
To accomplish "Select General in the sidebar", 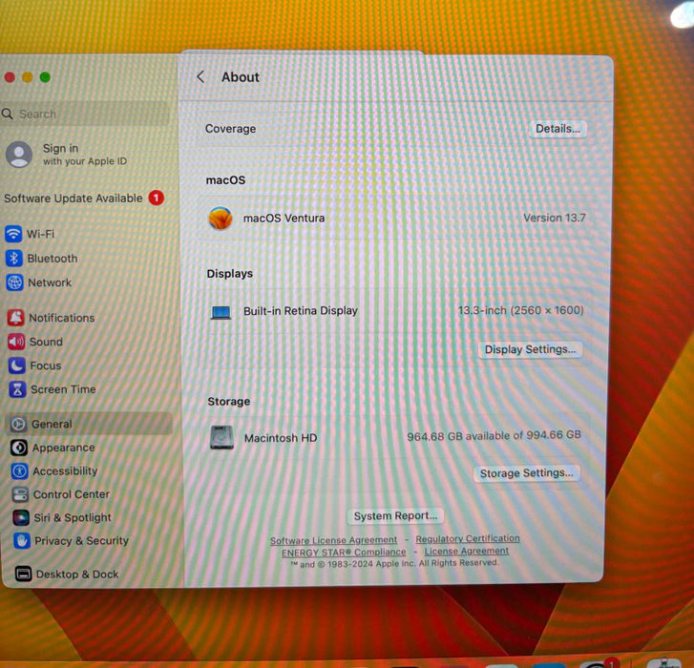I will (x=89, y=424).
